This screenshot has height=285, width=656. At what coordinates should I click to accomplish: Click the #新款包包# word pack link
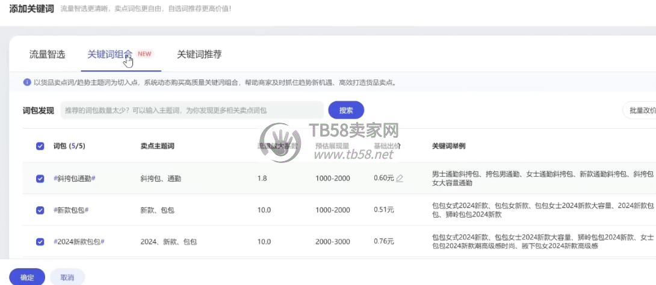point(71,210)
